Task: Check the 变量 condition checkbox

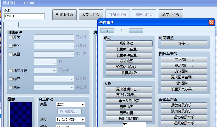Action: (11, 54)
